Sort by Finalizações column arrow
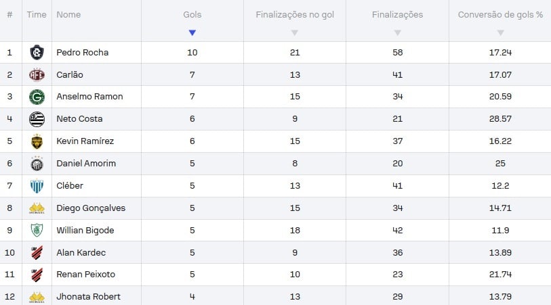 pos(397,32)
